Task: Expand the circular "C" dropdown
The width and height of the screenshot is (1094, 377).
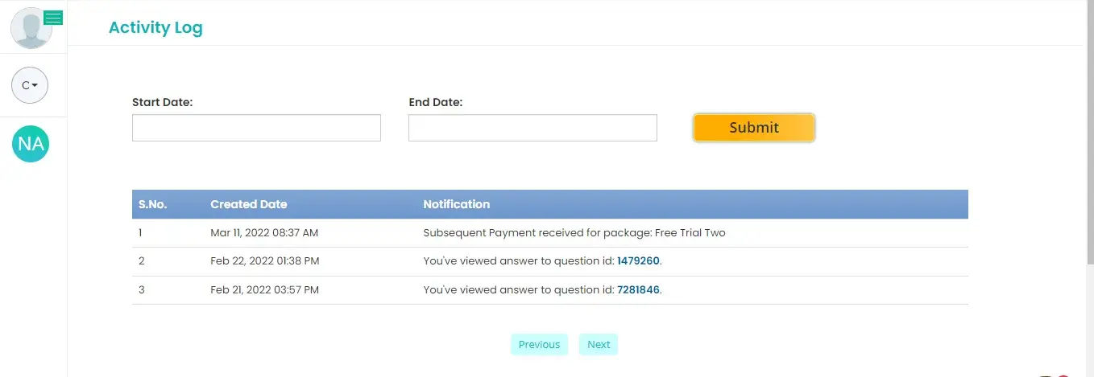Action: point(30,84)
